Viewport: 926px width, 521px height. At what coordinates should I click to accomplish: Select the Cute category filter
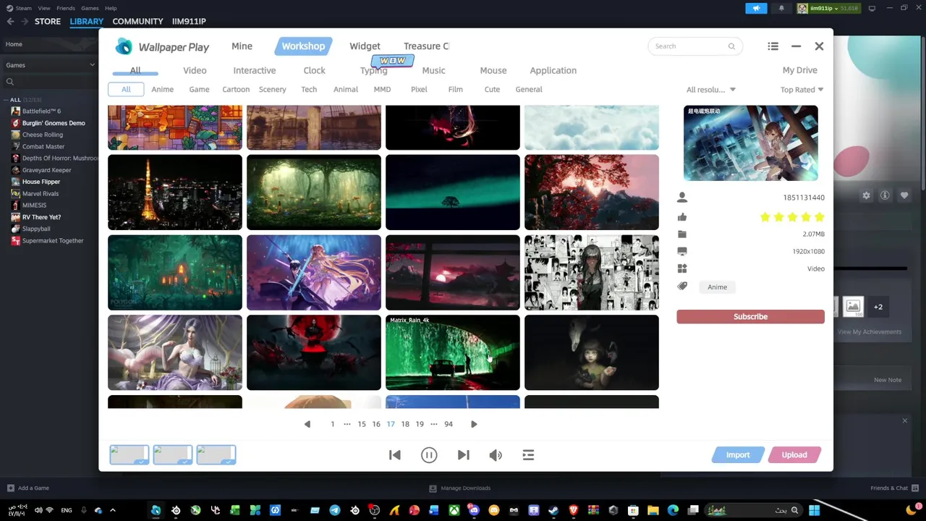492,89
